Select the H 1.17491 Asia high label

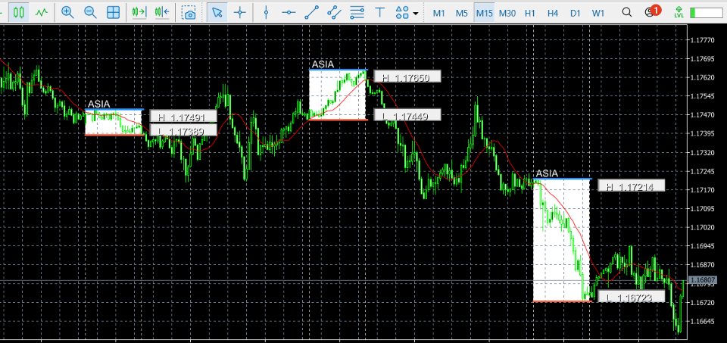click(x=183, y=117)
